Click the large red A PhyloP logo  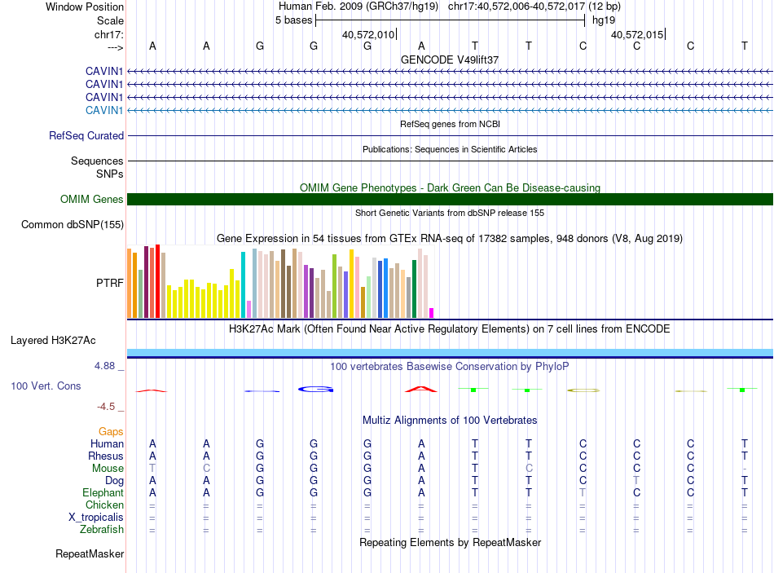421,389
